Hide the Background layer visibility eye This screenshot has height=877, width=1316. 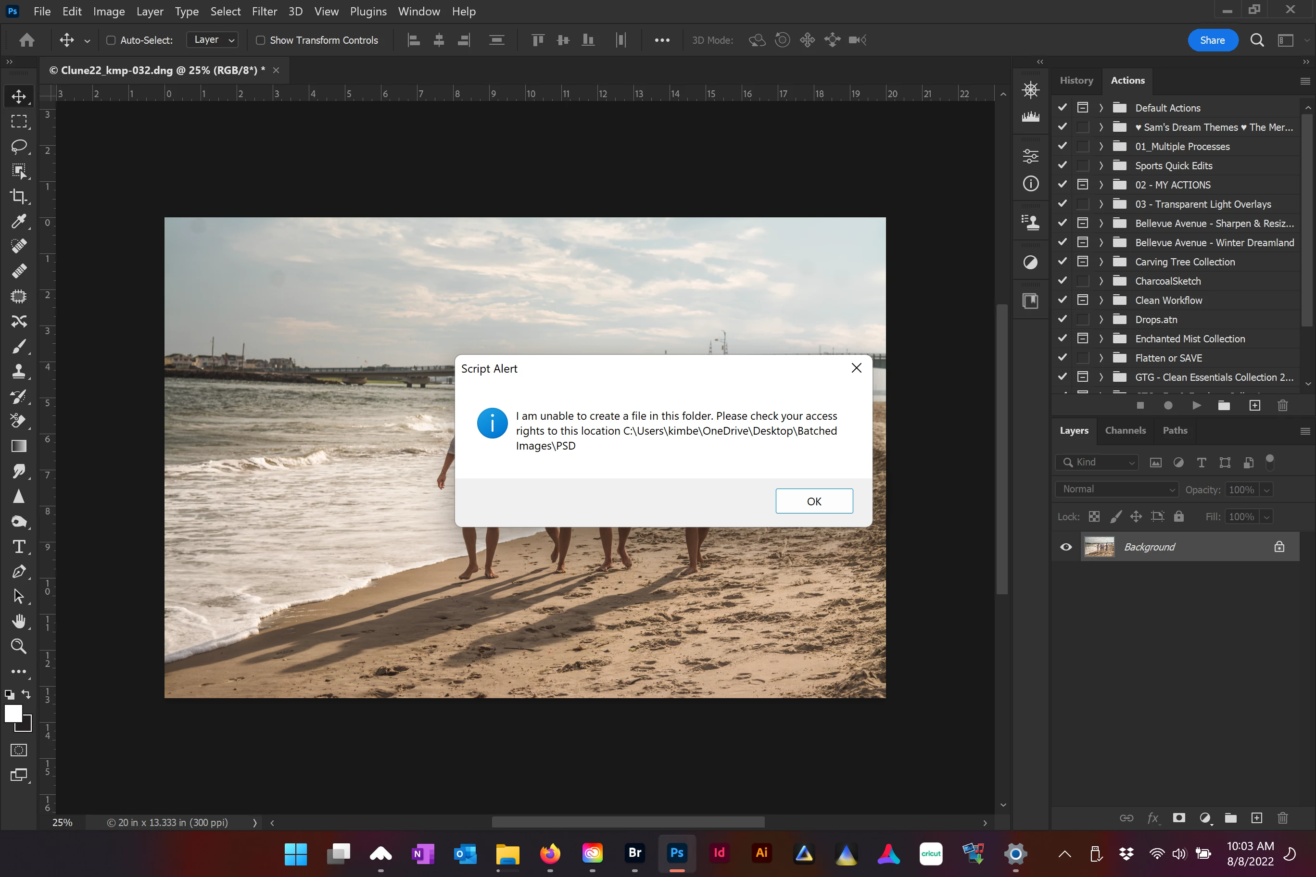coord(1066,547)
